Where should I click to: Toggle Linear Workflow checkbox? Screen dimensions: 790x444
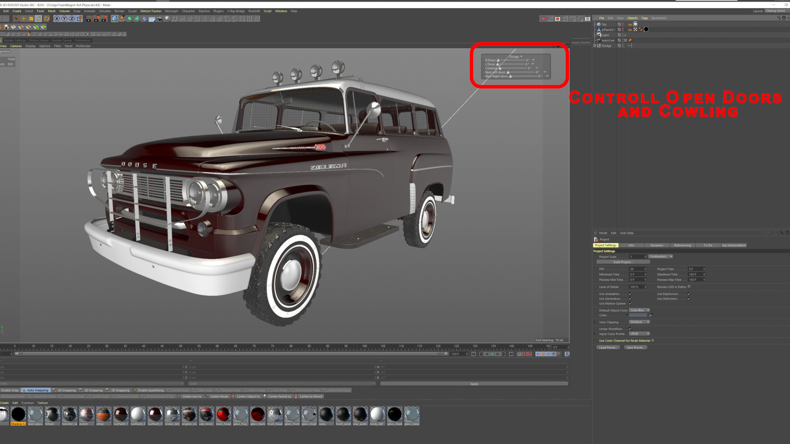pos(630,329)
